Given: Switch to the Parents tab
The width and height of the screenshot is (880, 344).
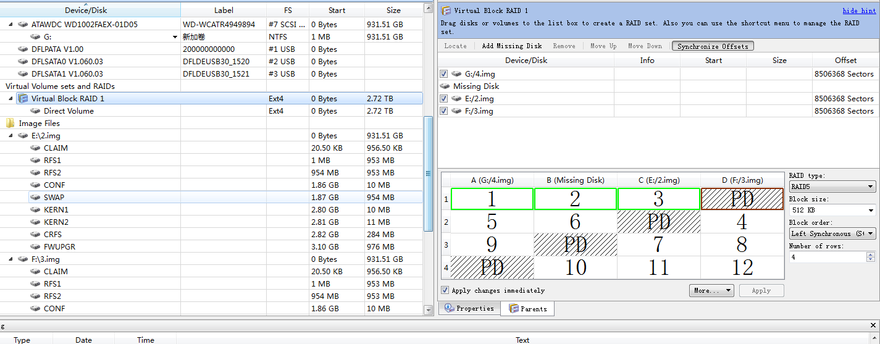Looking at the screenshot, I should coord(527,309).
